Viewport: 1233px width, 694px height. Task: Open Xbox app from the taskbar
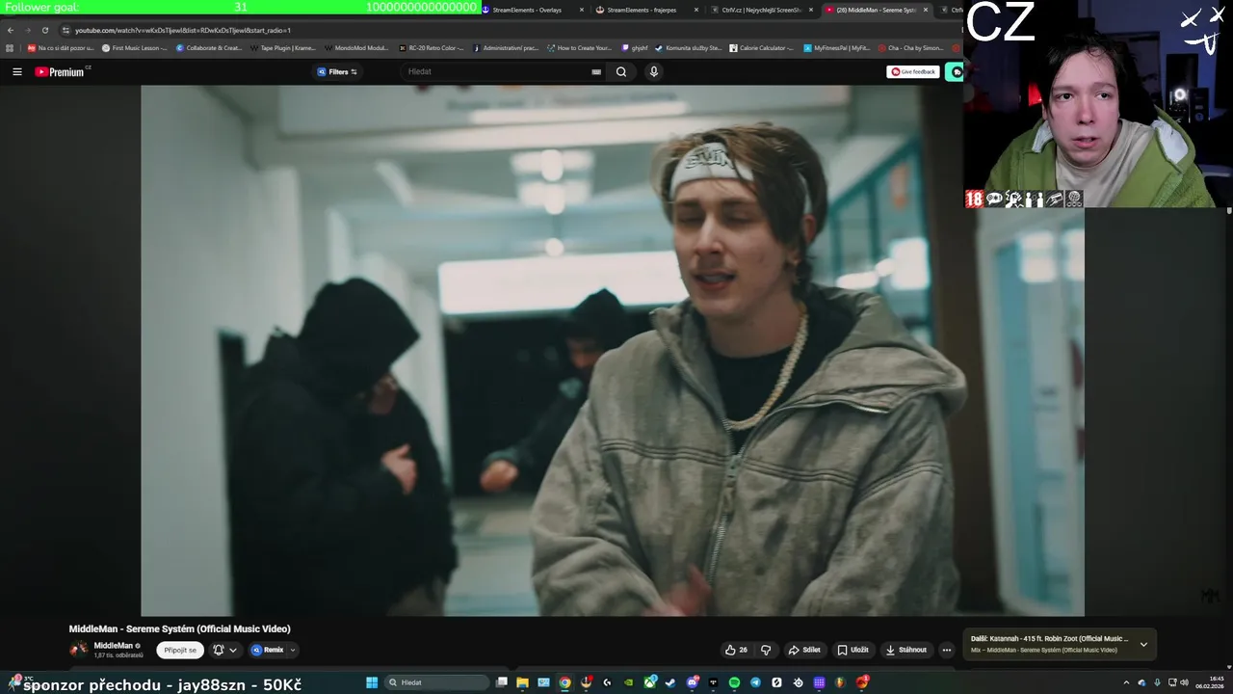[x=650, y=682]
